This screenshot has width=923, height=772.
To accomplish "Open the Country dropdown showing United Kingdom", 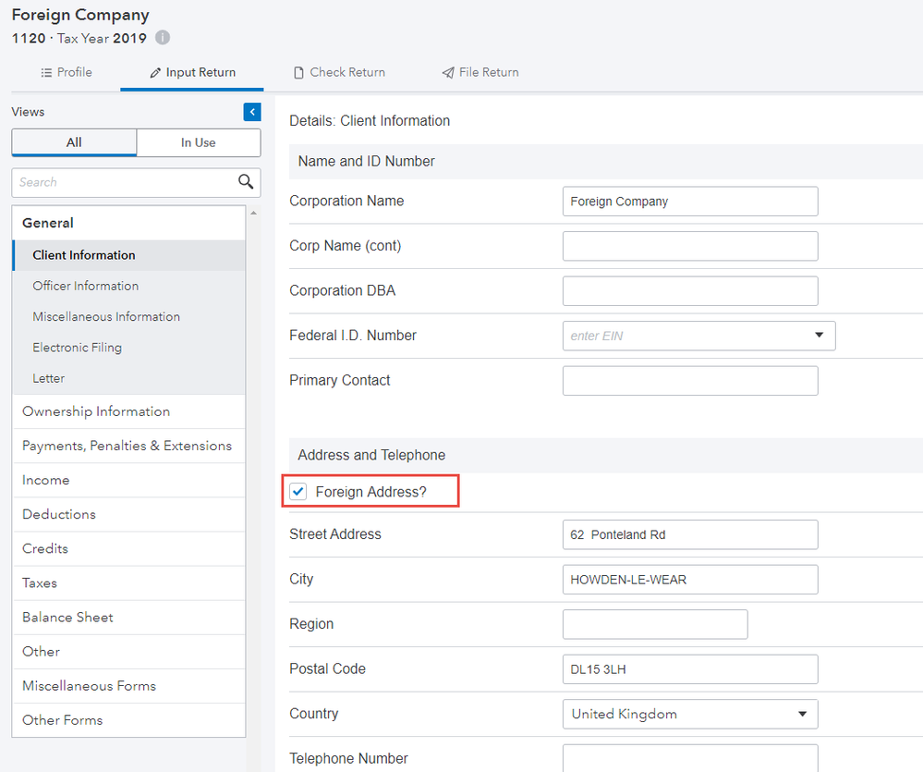I will pos(802,714).
